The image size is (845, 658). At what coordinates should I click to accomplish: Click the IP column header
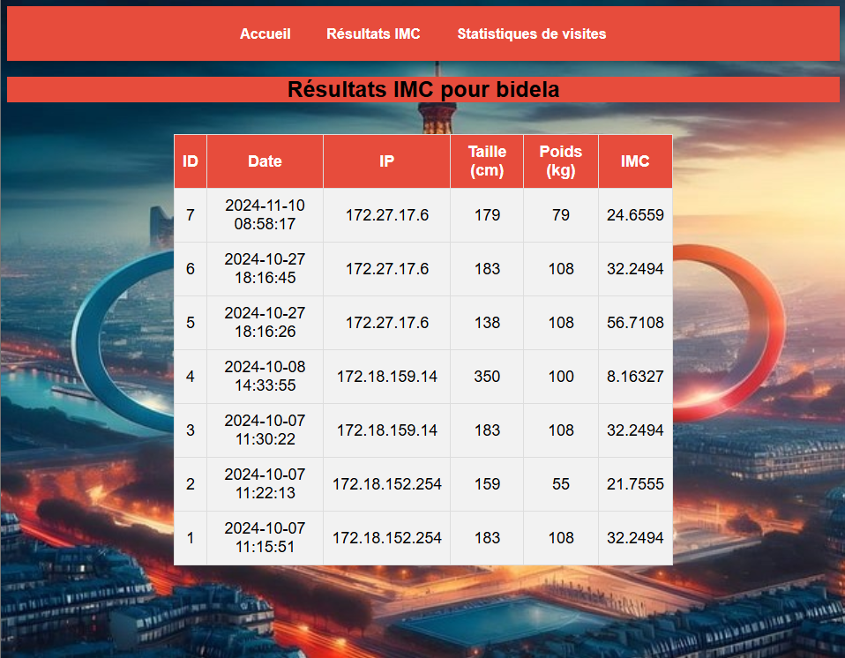click(386, 161)
